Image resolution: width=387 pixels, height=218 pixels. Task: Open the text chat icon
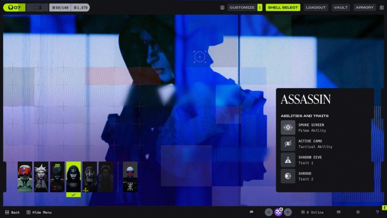click(251, 212)
